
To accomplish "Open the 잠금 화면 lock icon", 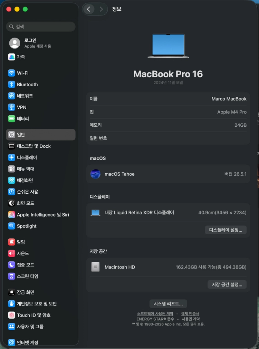I will 12,292.
